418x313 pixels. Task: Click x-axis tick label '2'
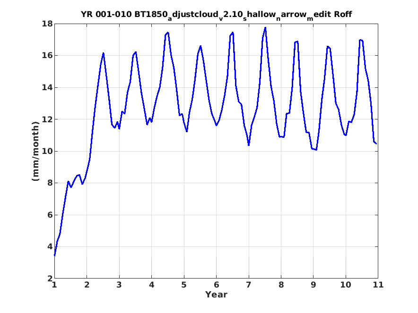87,285
